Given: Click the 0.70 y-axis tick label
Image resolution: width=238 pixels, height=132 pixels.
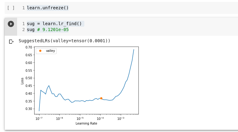Looking at the screenshot, I should pos(29,47).
